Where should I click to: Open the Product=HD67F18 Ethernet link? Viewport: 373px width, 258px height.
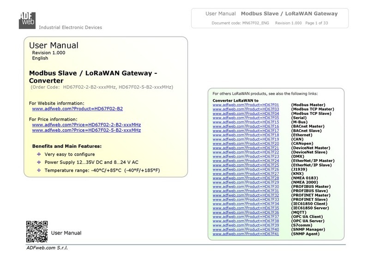click(246, 135)
